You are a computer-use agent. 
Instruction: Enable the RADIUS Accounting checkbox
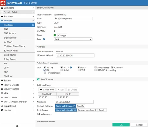point(95,70)
